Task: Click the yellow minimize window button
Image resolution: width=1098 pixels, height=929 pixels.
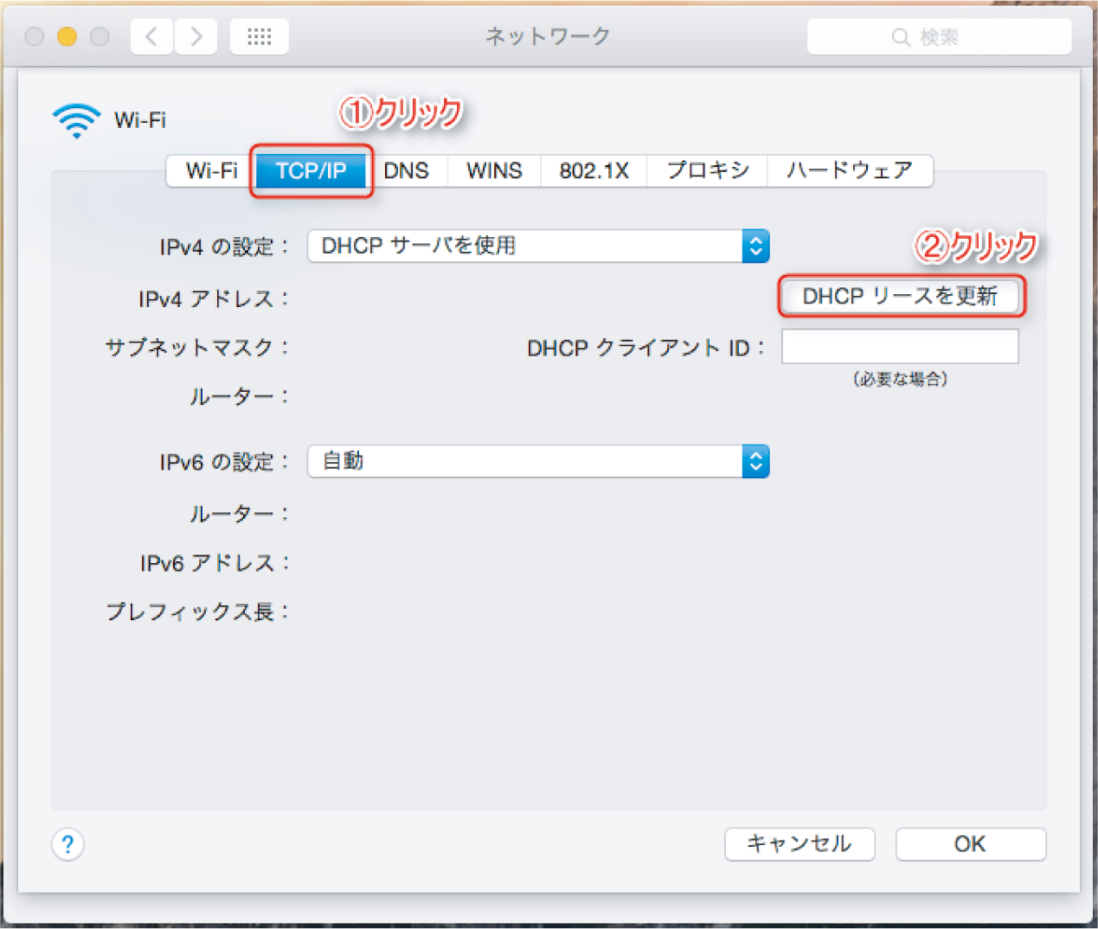Action: tap(67, 36)
